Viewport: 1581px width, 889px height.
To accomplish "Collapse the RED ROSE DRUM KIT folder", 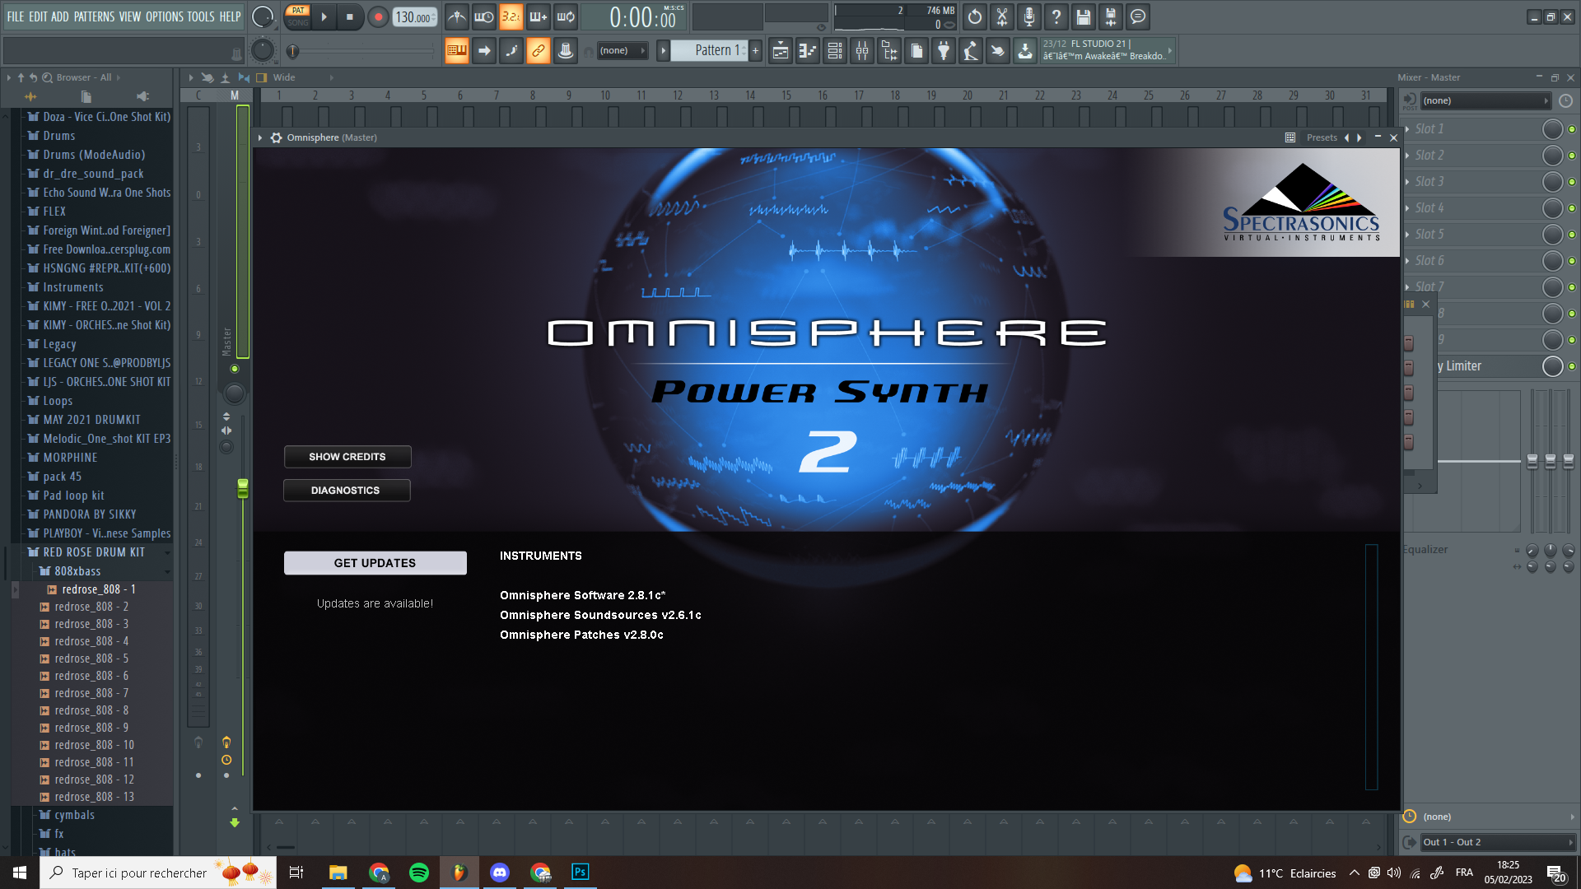I will coord(93,552).
